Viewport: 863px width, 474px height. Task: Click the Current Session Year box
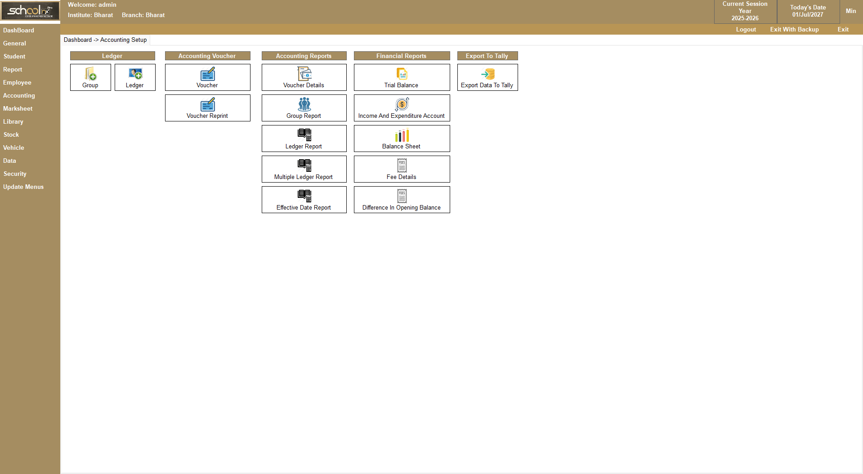[745, 11]
